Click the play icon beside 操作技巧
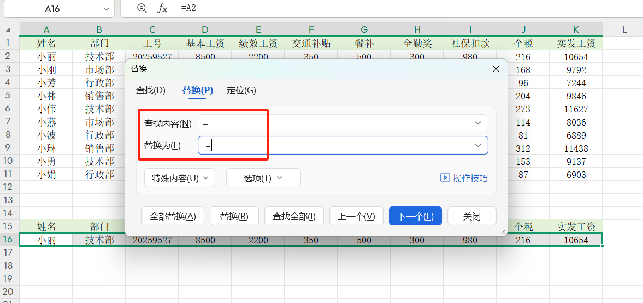This screenshot has width=643, height=303. (445, 178)
